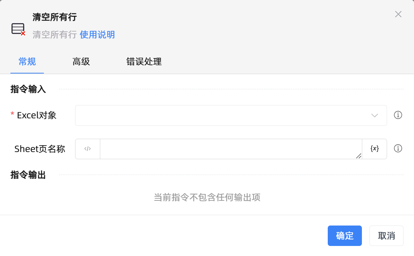Focus the Sheet页名称 text input
Screen dimensions: 414x256
[230, 149]
